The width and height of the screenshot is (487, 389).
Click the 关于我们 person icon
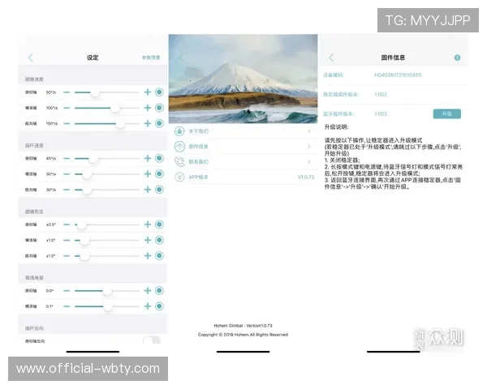point(179,131)
